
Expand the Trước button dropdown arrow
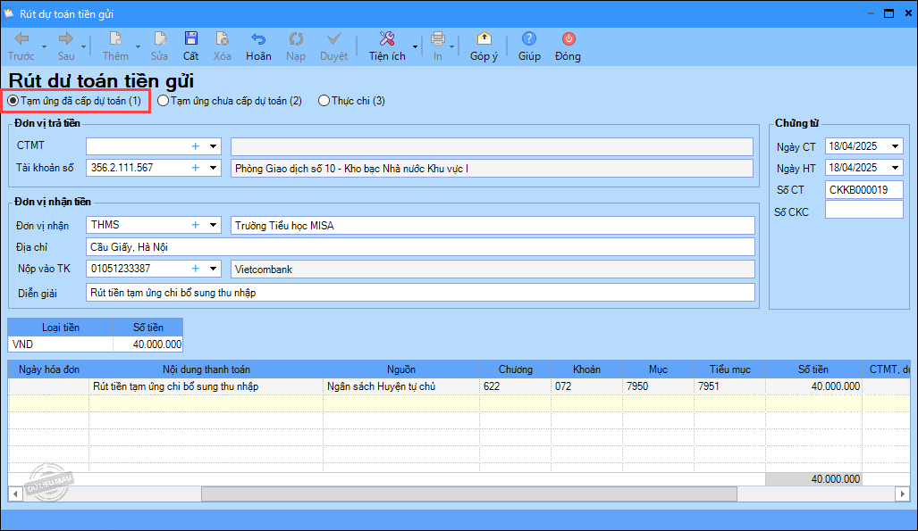(x=44, y=46)
